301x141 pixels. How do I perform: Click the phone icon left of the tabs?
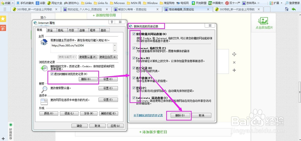[5, 9]
